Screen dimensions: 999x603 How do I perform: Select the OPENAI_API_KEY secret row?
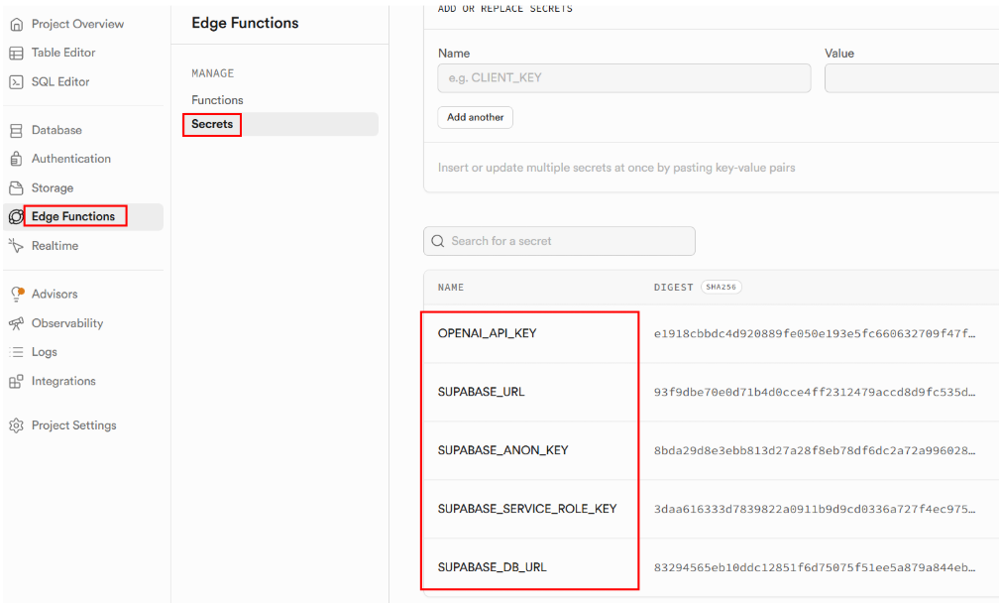[x=488, y=333]
